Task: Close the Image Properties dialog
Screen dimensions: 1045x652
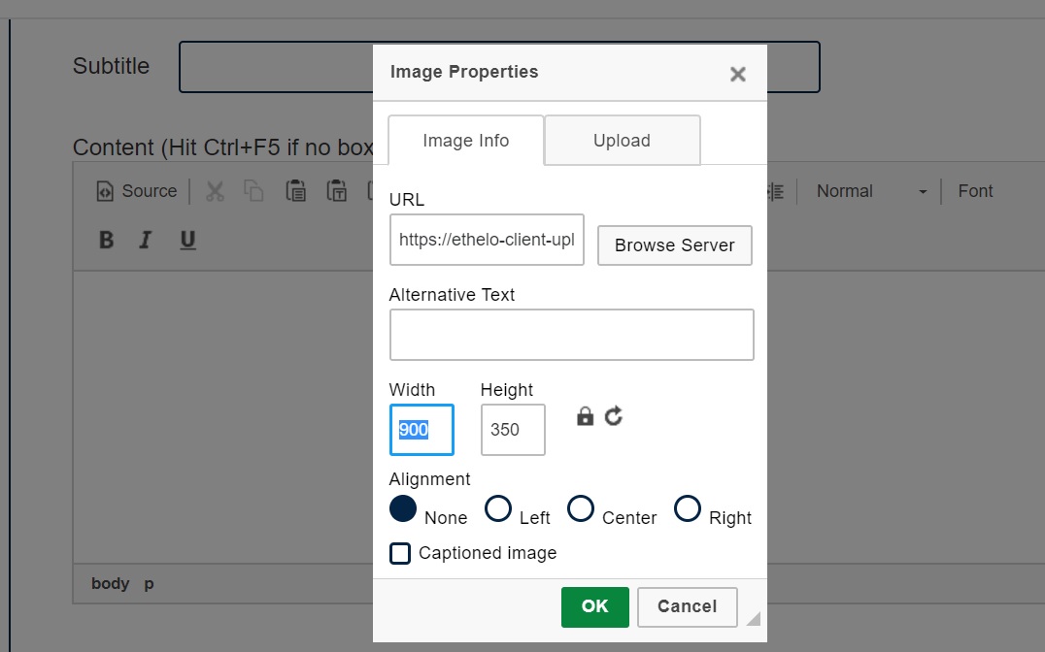Action: coord(737,74)
